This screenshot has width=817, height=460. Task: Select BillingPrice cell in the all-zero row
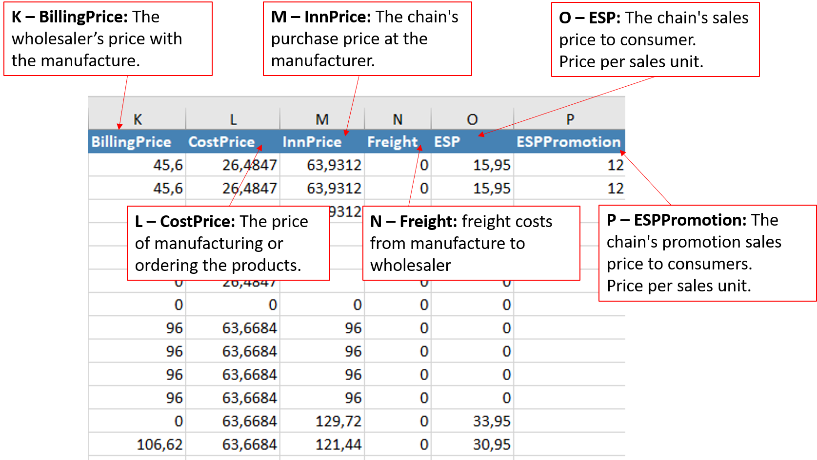(137, 305)
